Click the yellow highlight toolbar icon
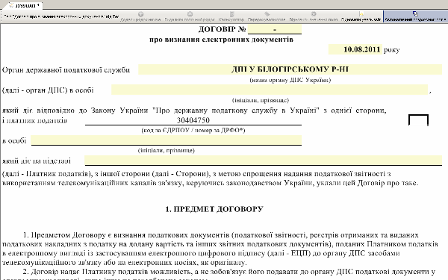448x280 pixels. pos(361,13)
